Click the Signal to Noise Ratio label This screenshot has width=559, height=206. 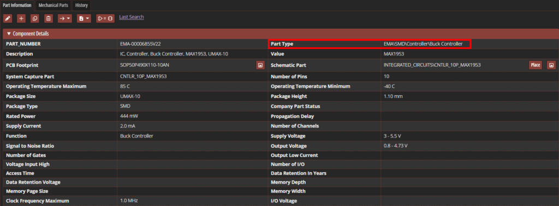(30, 146)
